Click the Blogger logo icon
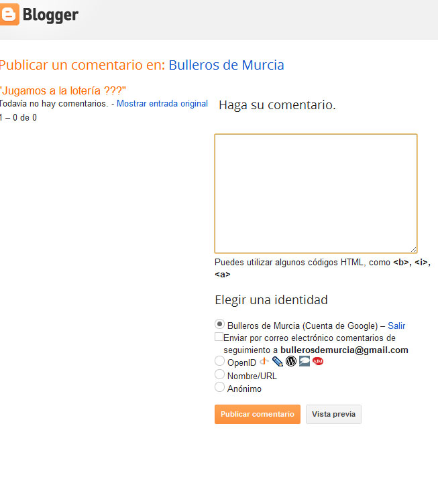This screenshot has height=485, width=438. click(x=9, y=15)
